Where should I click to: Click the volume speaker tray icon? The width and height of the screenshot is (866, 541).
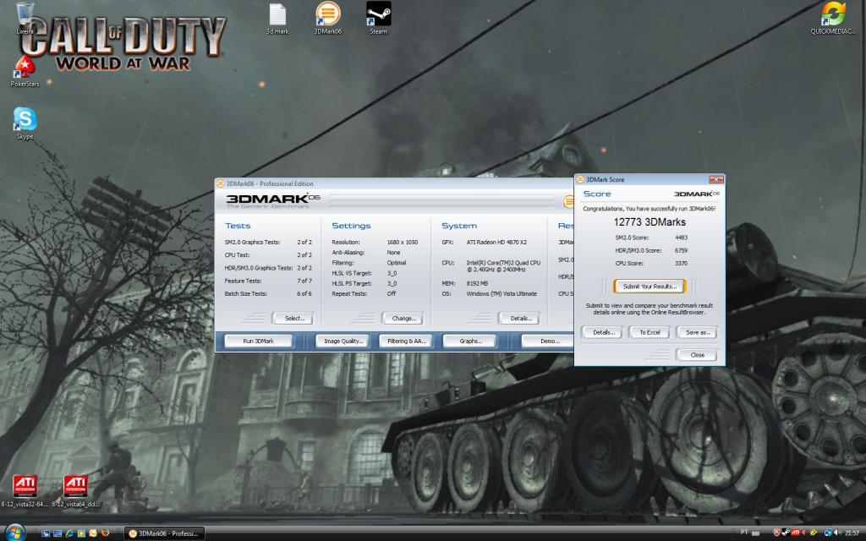tap(837, 533)
